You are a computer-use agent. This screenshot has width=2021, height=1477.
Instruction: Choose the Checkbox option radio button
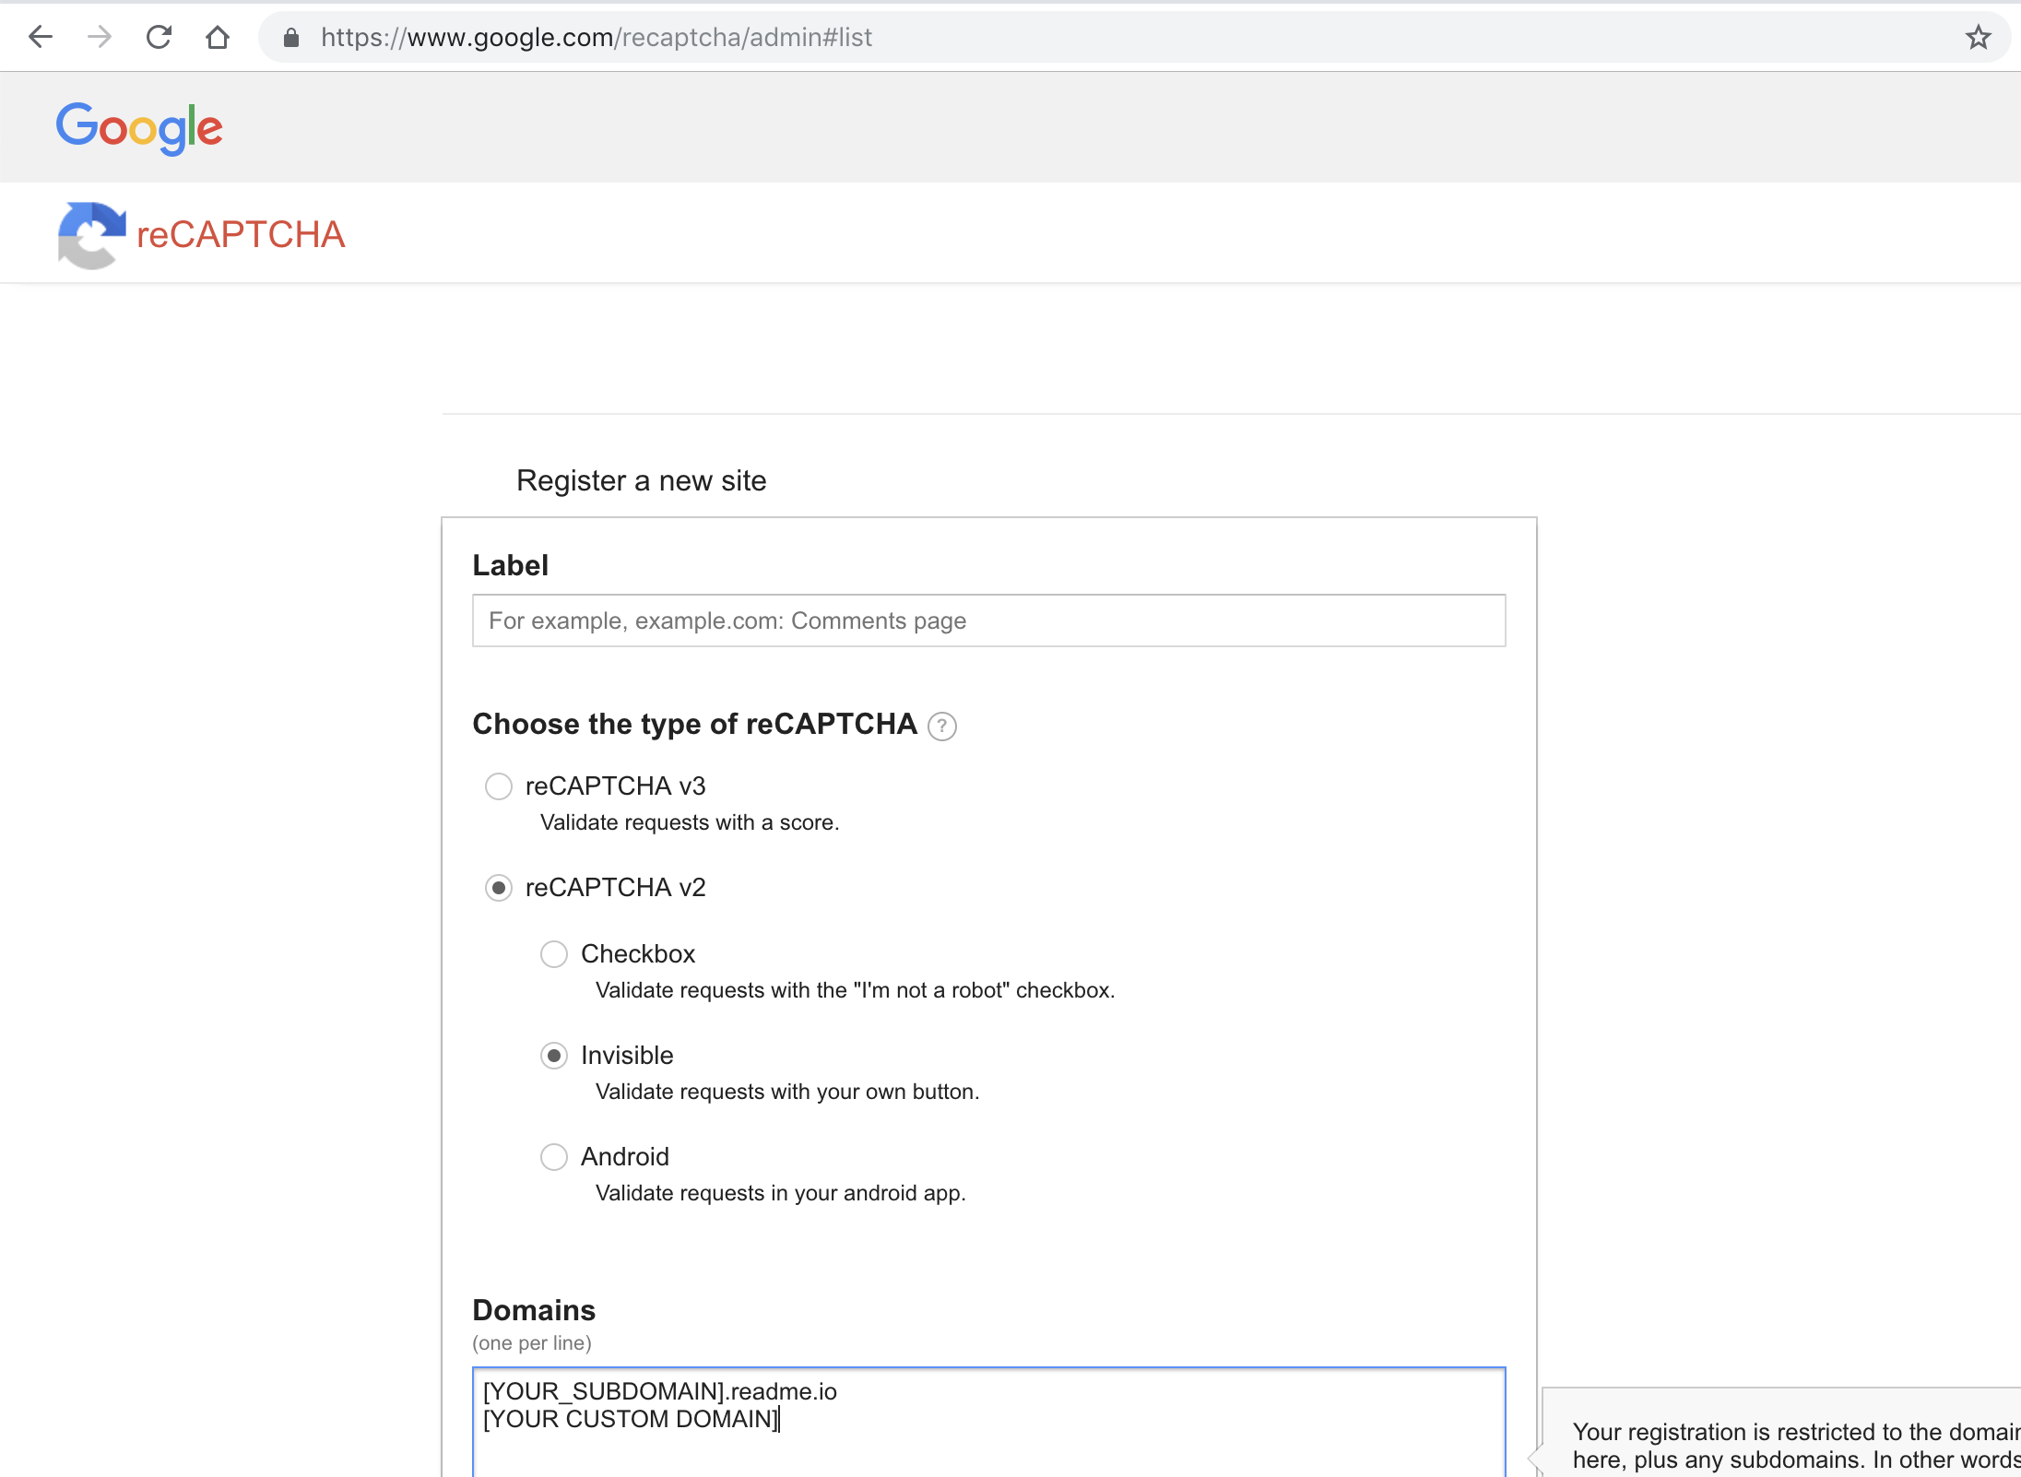coord(554,954)
